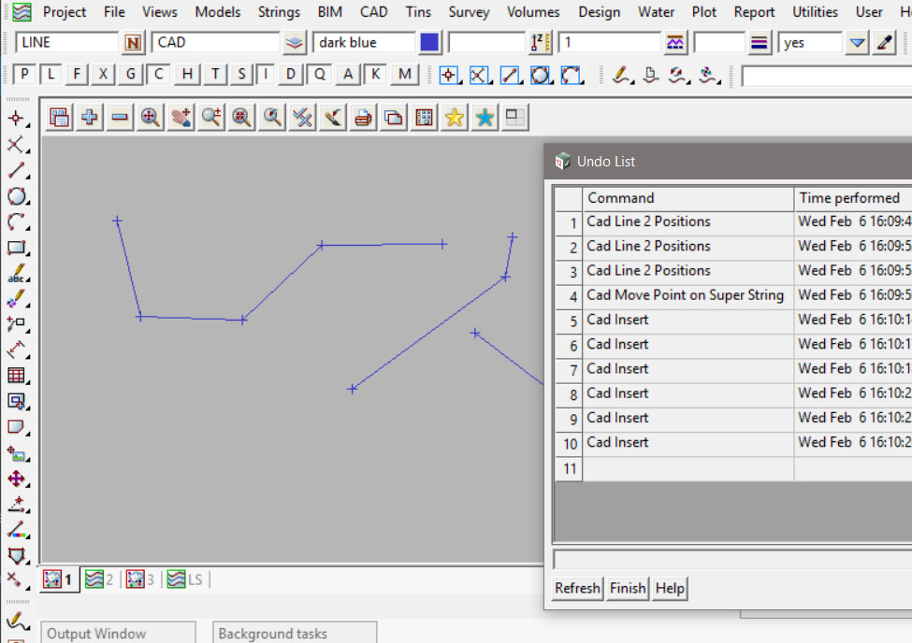This screenshot has height=643, width=912.
Task: Select the pencil symbol edit tool
Action: coord(16,299)
